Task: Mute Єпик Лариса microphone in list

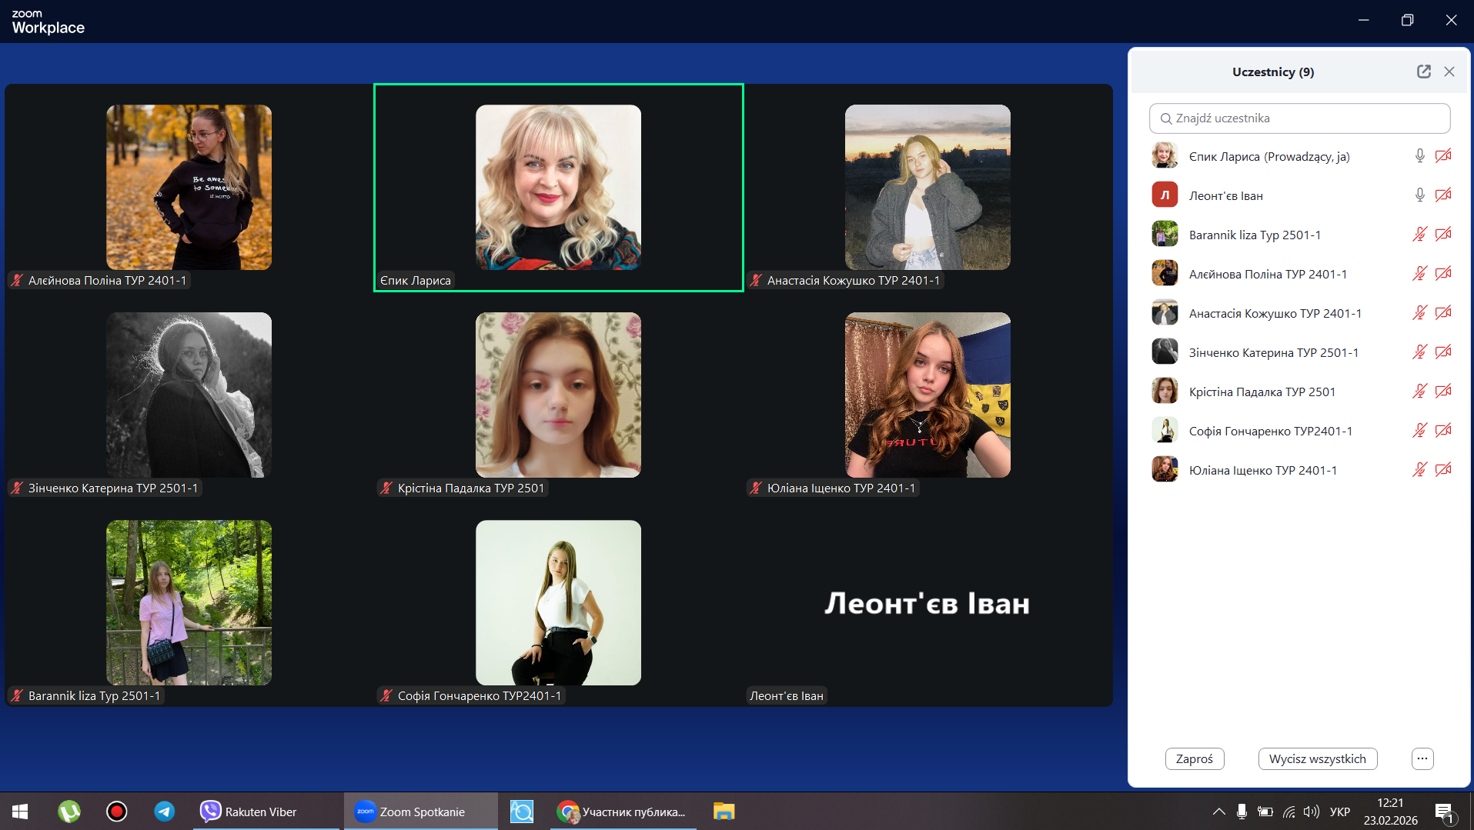Action: [x=1419, y=156]
